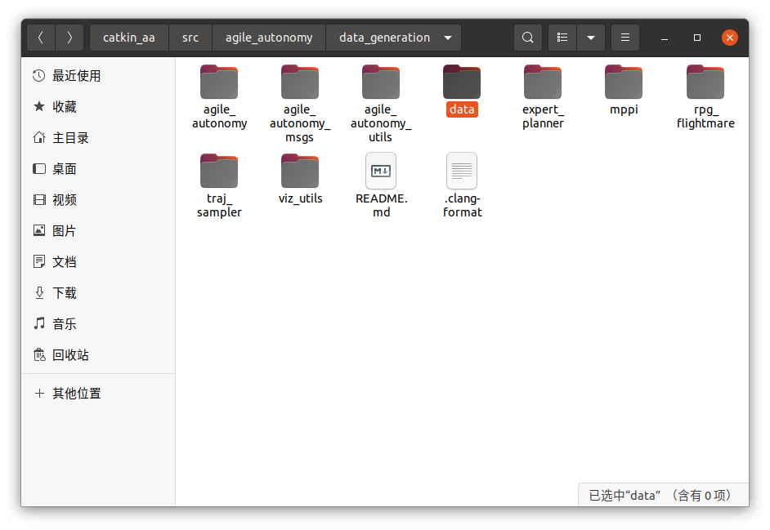
Task: Click the status text 已选中"data"
Action: [x=625, y=495]
